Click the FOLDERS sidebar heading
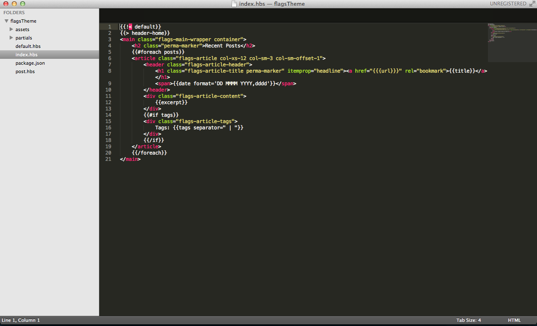This screenshot has height=326, width=537. tap(14, 13)
